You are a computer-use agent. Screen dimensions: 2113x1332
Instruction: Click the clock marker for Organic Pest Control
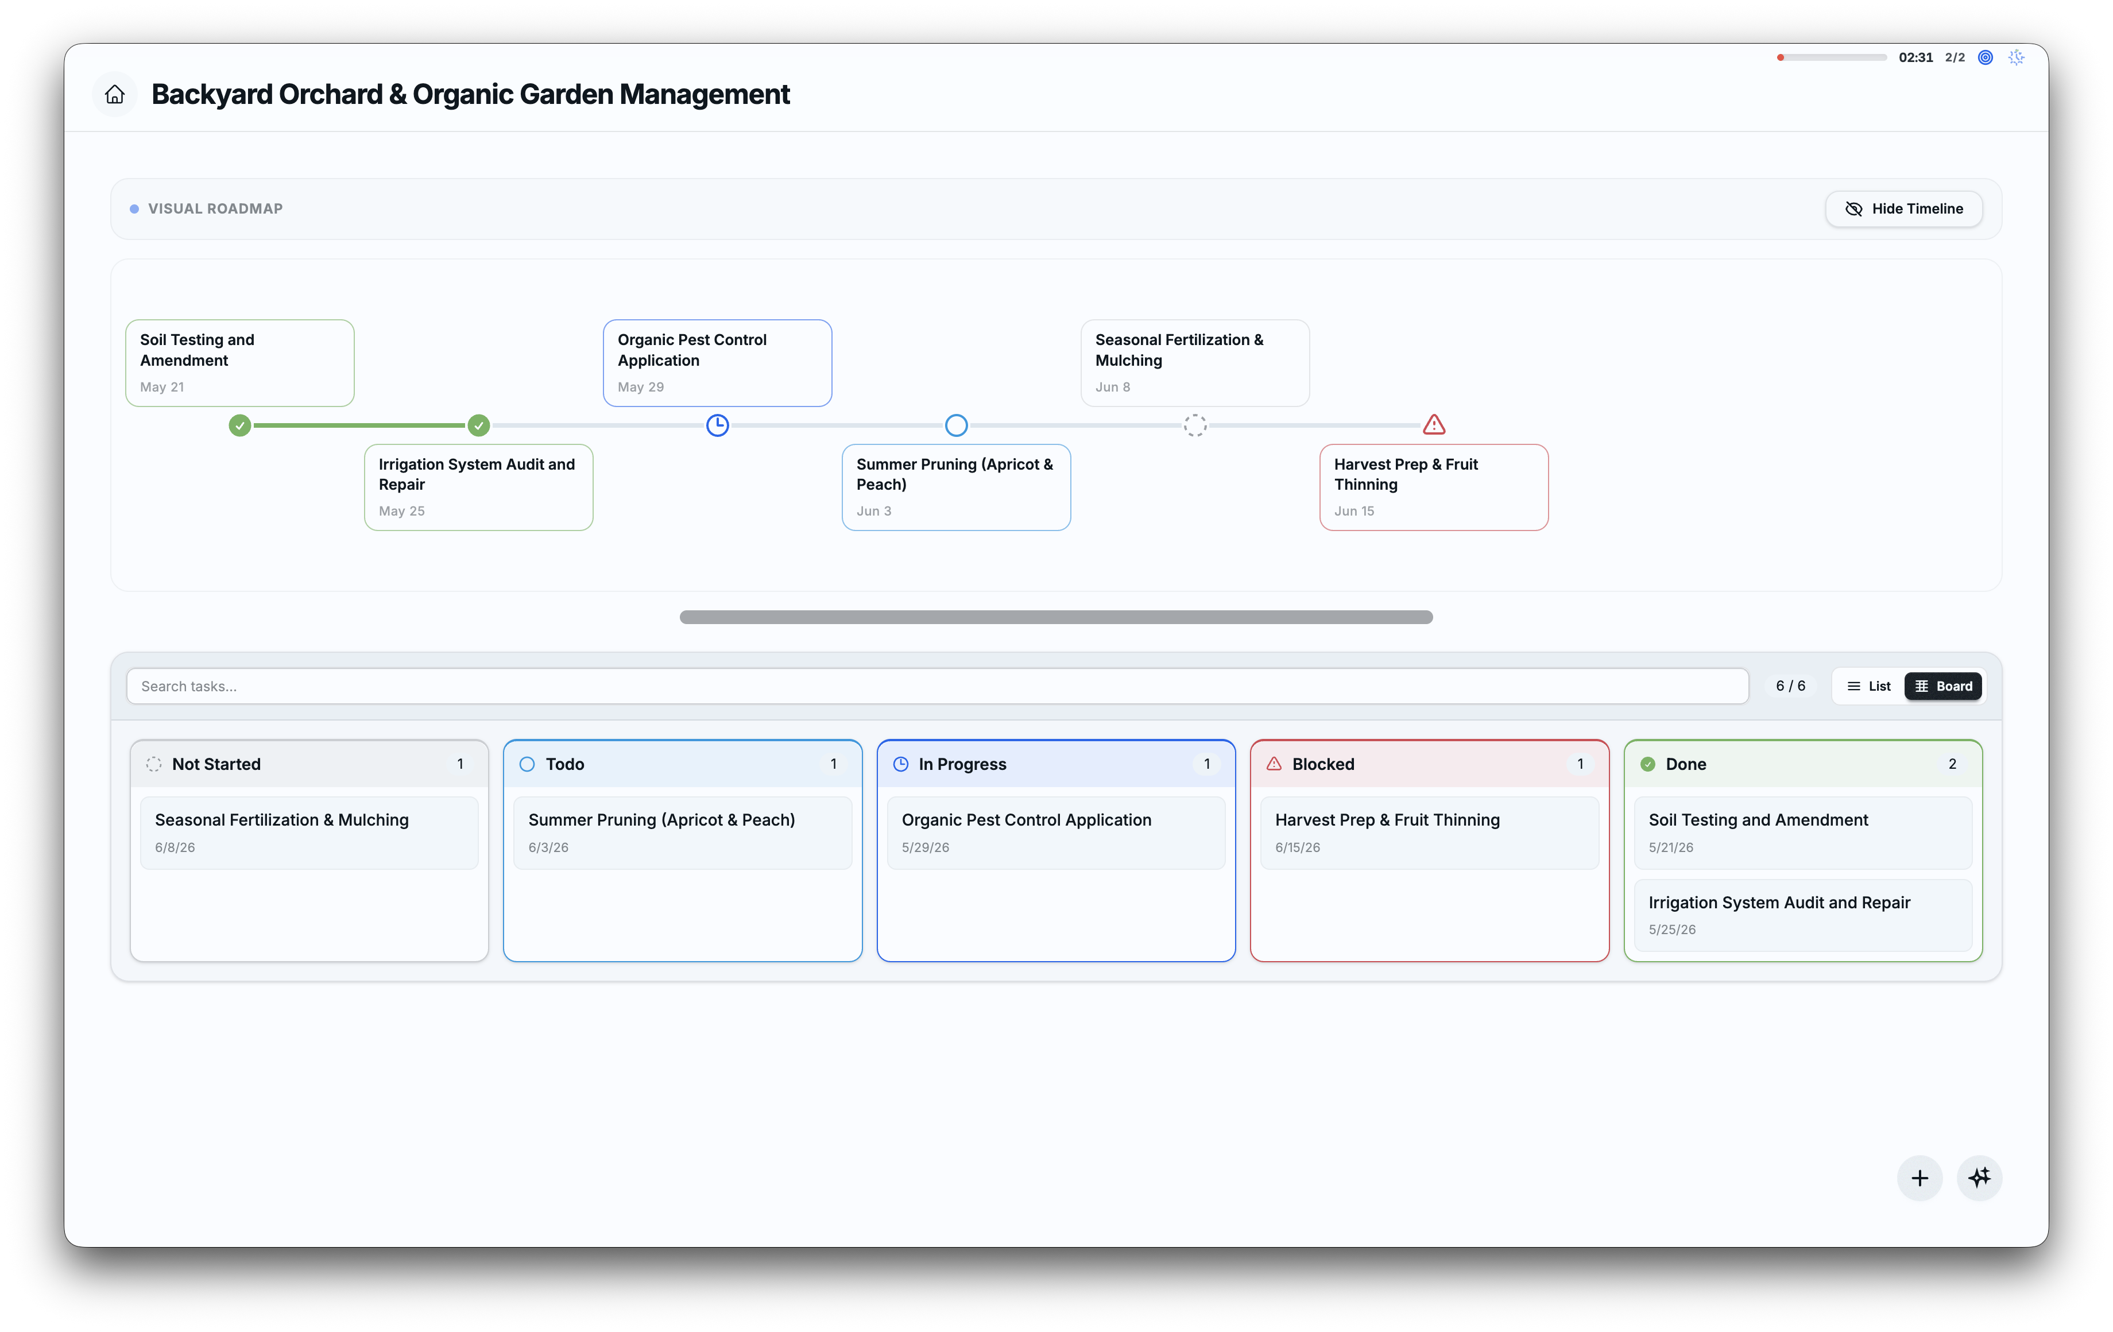point(718,425)
